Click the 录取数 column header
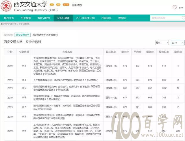The height and width of the screenshot is (141, 185). pyautogui.click(x=178, y=52)
